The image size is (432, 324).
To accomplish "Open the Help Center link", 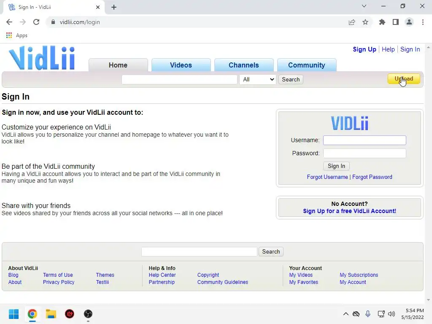I will click(162, 275).
